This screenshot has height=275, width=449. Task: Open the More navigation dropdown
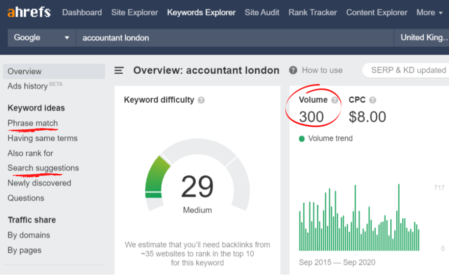click(x=429, y=12)
